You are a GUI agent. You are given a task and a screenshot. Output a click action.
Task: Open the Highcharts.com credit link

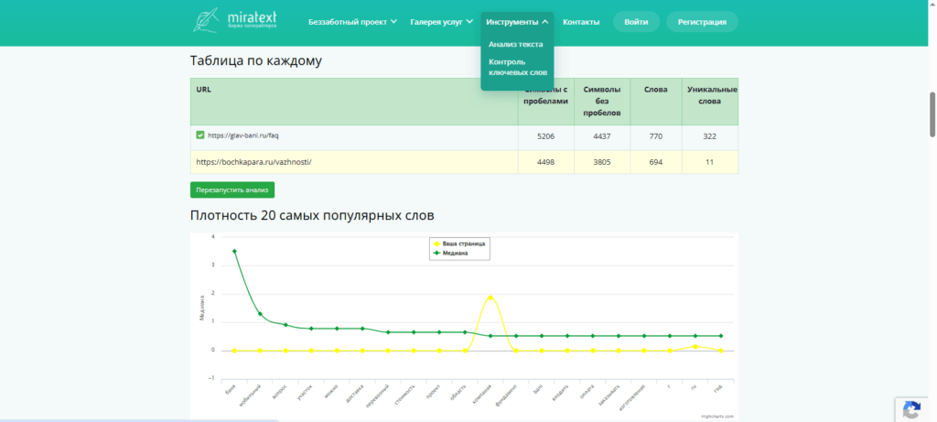point(717,417)
